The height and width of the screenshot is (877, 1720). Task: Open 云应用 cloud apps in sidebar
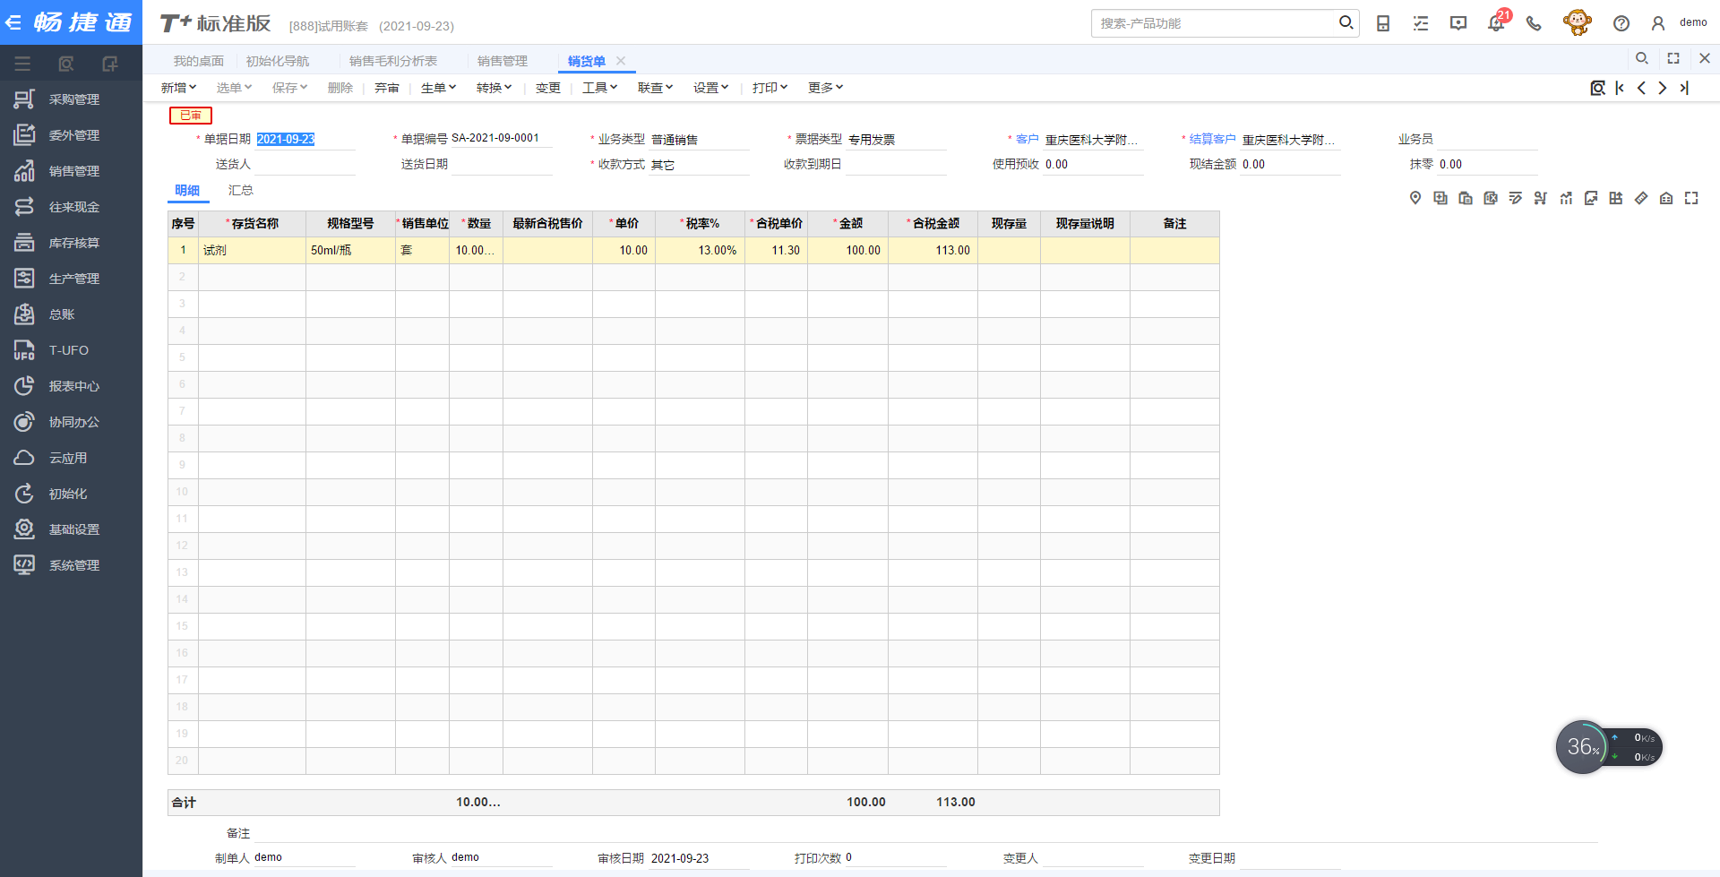72,458
